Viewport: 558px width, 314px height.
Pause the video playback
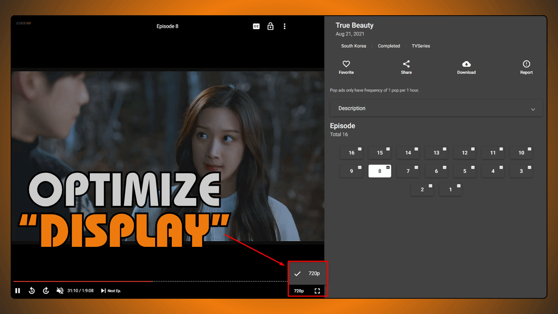17,290
